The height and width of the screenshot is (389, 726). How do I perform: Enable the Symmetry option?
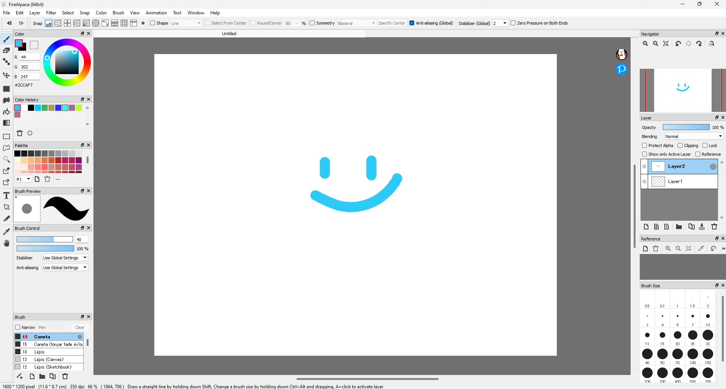coord(313,23)
